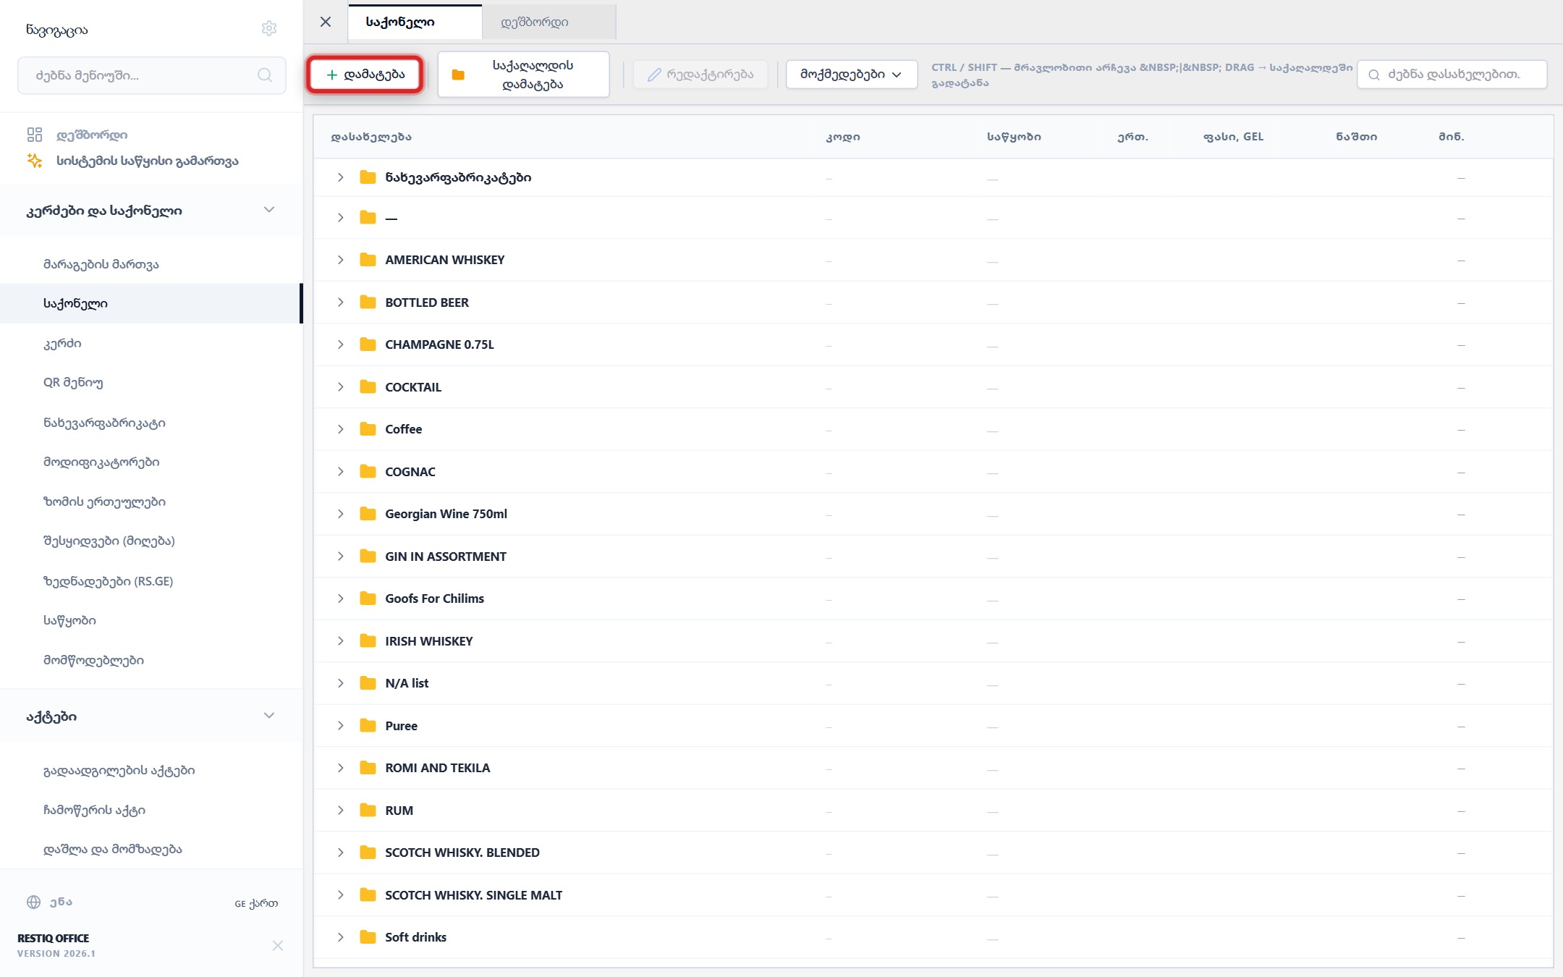Expand the CHAMPAGNE 0.75L folder
The width and height of the screenshot is (1563, 977).
pos(340,344)
